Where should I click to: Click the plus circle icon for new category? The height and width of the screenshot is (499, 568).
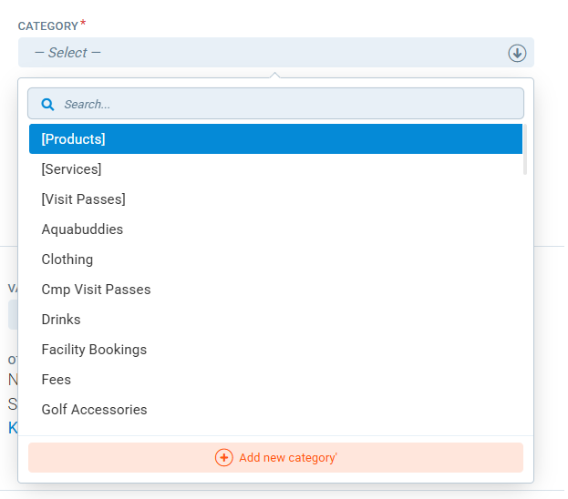click(x=223, y=457)
